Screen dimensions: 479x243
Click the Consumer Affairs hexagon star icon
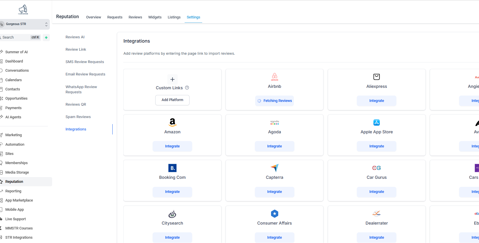[274, 214]
